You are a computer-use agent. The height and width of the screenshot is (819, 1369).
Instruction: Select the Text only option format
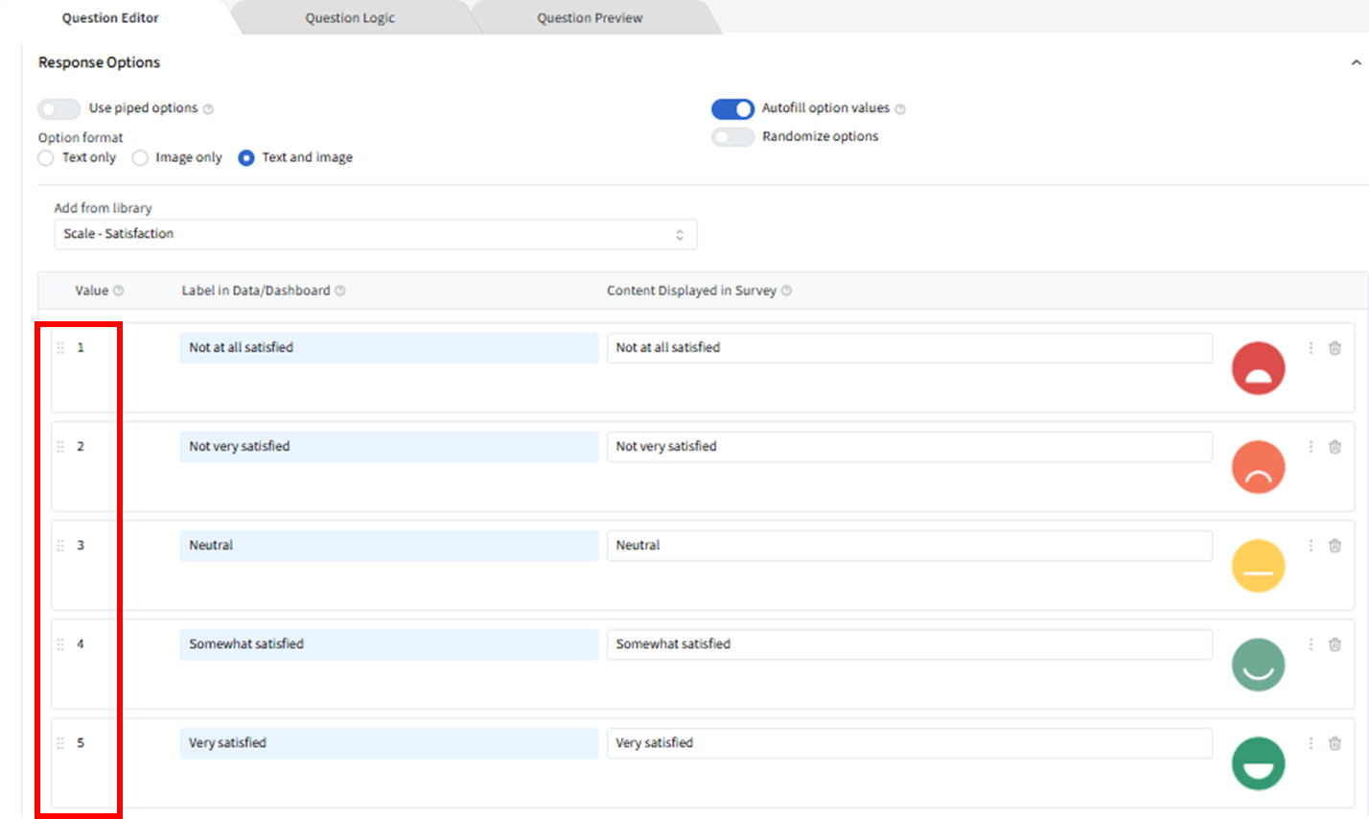click(46, 158)
